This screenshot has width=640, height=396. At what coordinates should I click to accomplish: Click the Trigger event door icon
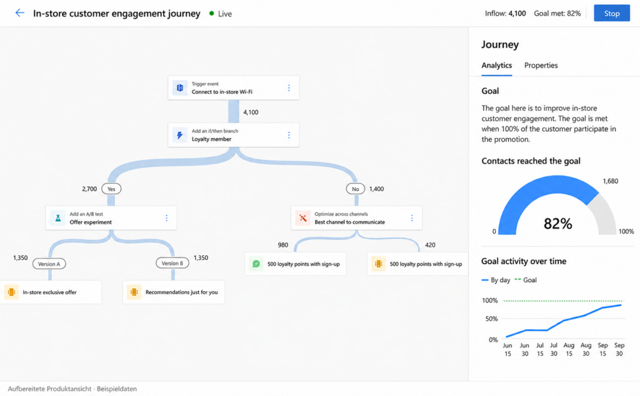(x=179, y=87)
